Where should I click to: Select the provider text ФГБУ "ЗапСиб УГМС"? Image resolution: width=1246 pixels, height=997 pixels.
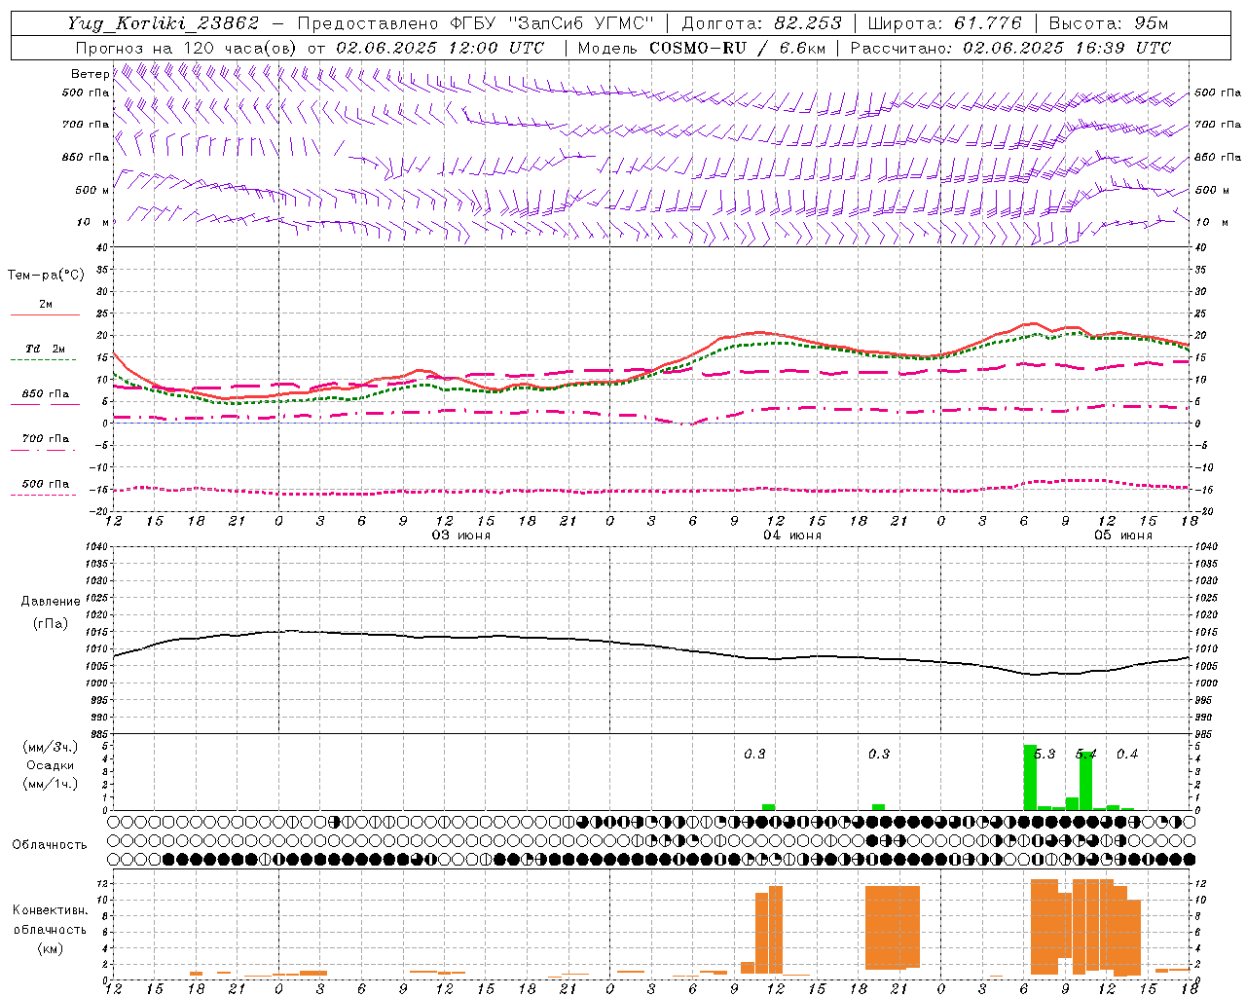pos(552,23)
